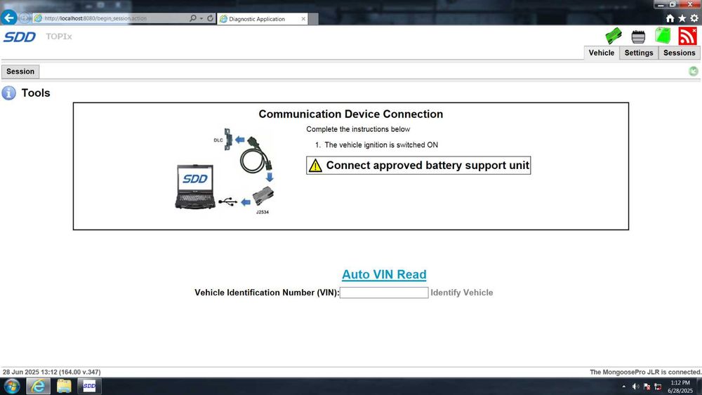Click the SDD taskbar icon

click(89, 386)
